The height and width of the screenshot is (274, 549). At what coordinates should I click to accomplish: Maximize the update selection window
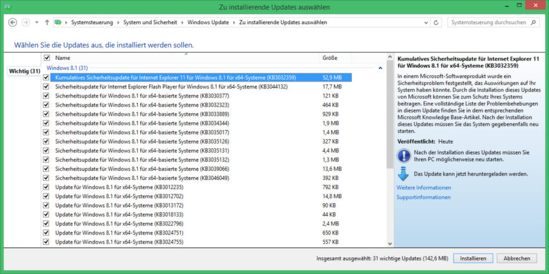[x=519, y=5]
